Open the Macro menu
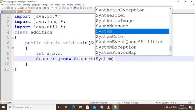The width and height of the screenshot is (195, 110). 58,5
